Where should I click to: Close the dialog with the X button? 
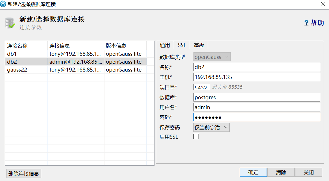point(323,4)
